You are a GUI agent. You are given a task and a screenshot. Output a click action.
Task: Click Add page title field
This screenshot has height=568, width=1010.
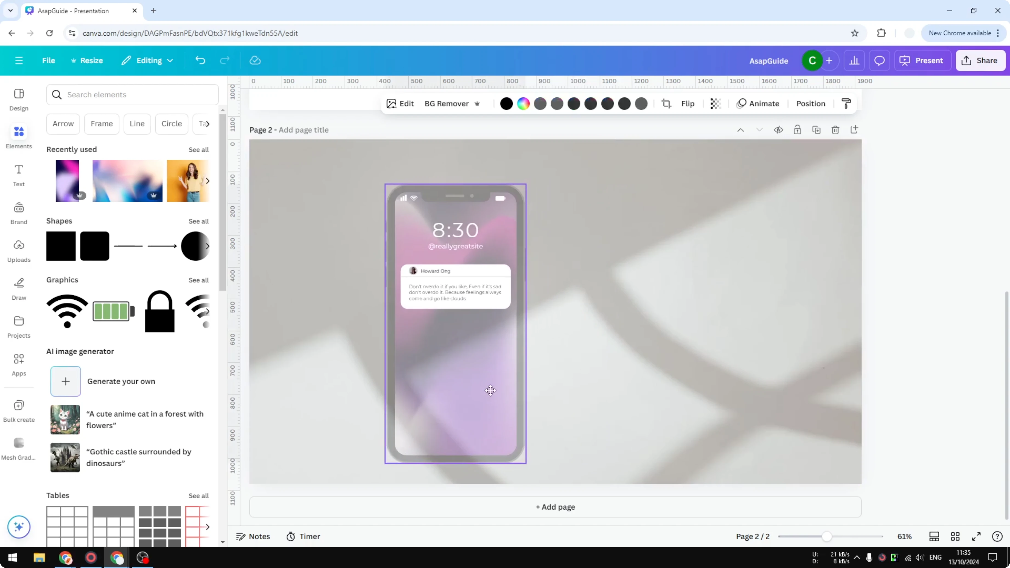click(304, 130)
